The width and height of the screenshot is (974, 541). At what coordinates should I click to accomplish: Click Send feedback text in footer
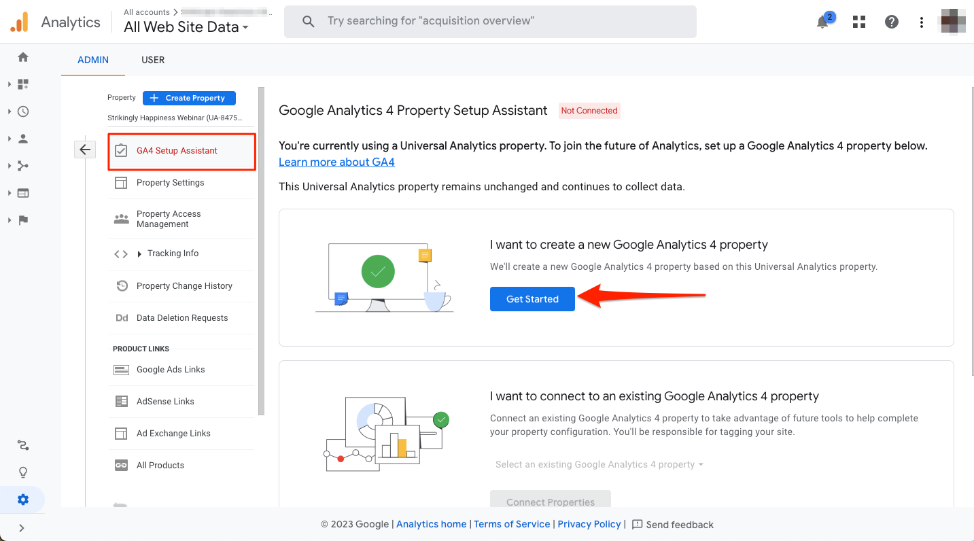[680, 525]
